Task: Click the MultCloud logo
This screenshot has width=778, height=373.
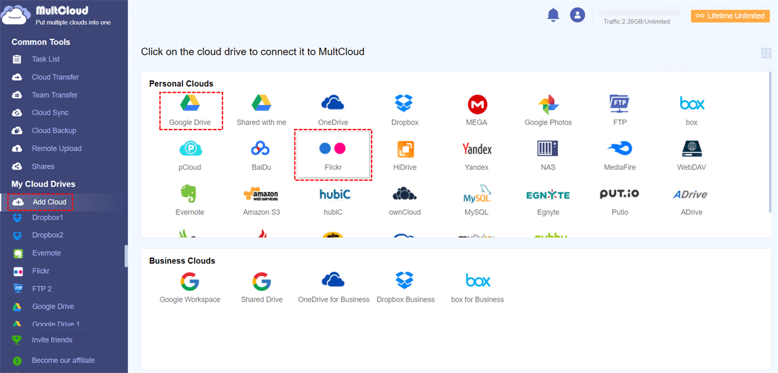Action: 57,16
